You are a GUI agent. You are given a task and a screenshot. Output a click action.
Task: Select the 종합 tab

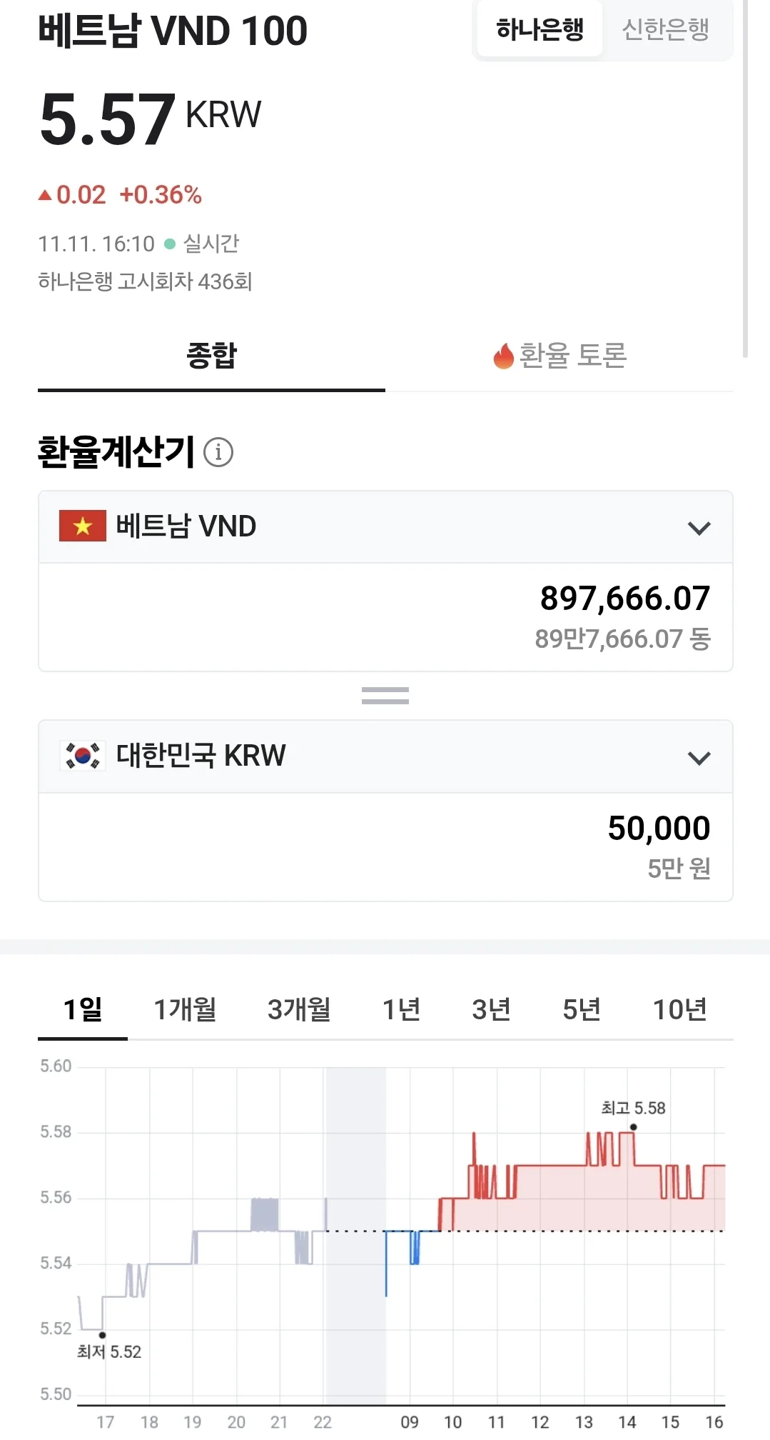click(211, 356)
